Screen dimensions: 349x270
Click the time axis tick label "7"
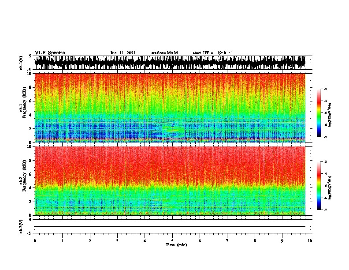[227, 241]
